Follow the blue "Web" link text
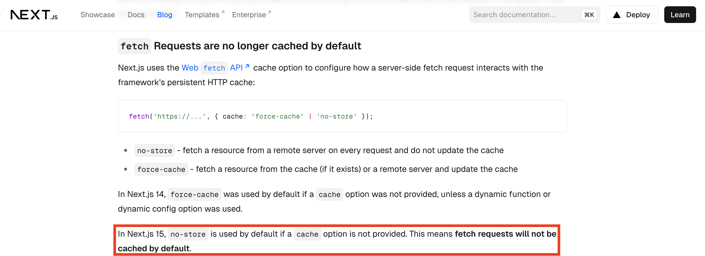The width and height of the screenshot is (705, 256). tap(190, 68)
